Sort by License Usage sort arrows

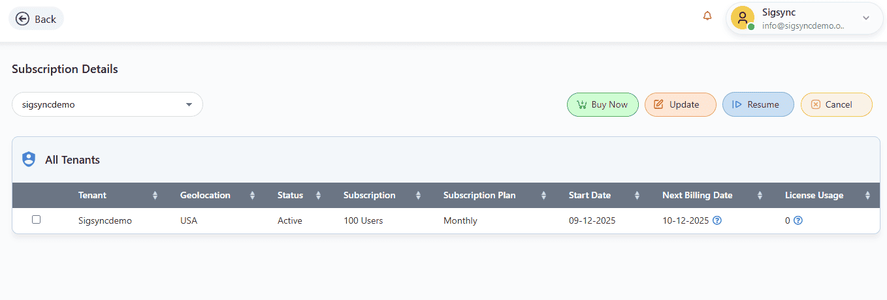(x=867, y=195)
